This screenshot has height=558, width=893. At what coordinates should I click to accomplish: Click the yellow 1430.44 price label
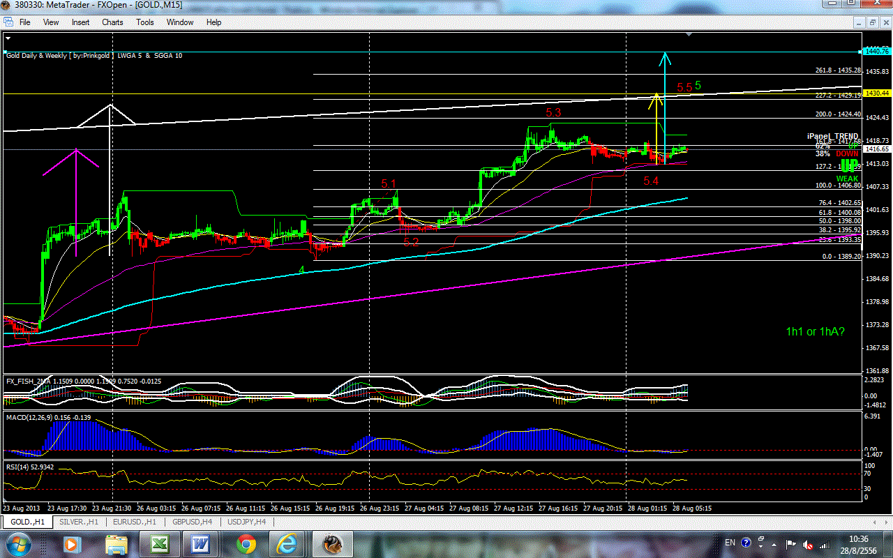[x=876, y=93]
